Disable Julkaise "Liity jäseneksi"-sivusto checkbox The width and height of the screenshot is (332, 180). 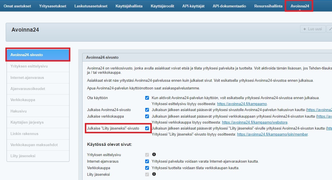pyautogui.click(x=147, y=128)
